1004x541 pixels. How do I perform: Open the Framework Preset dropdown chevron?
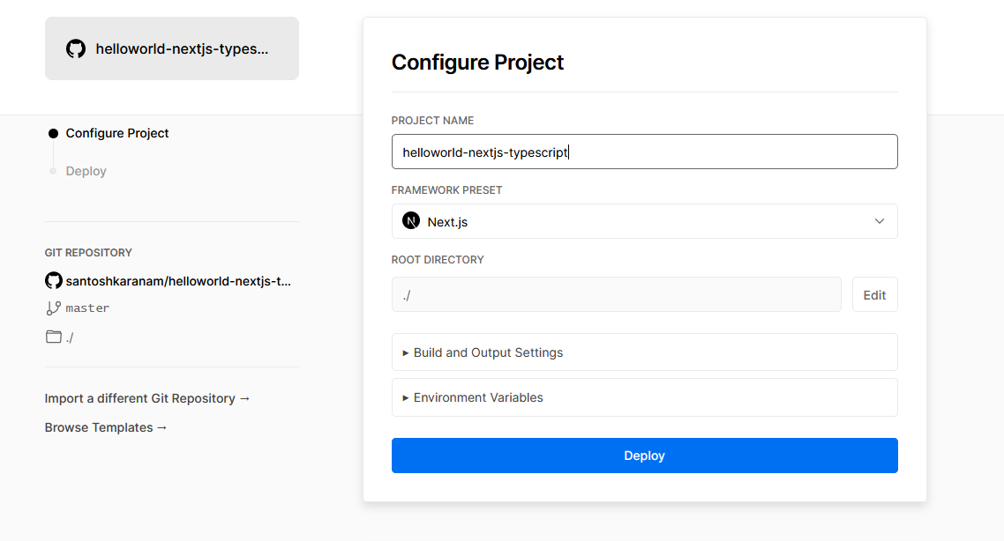coord(879,221)
